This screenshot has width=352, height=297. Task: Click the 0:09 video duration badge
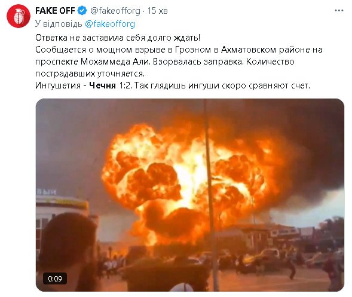point(55,278)
